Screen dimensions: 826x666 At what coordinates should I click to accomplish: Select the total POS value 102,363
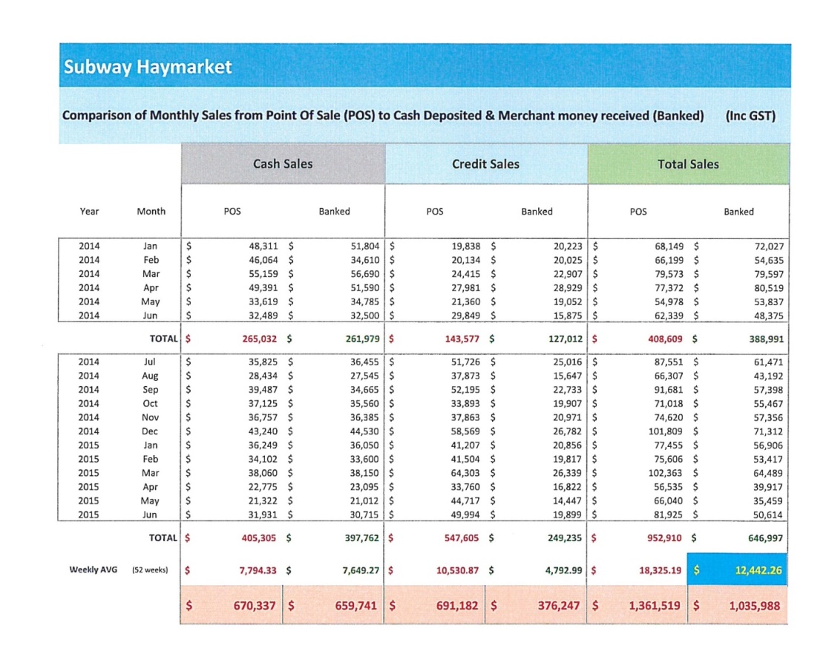tap(666, 473)
